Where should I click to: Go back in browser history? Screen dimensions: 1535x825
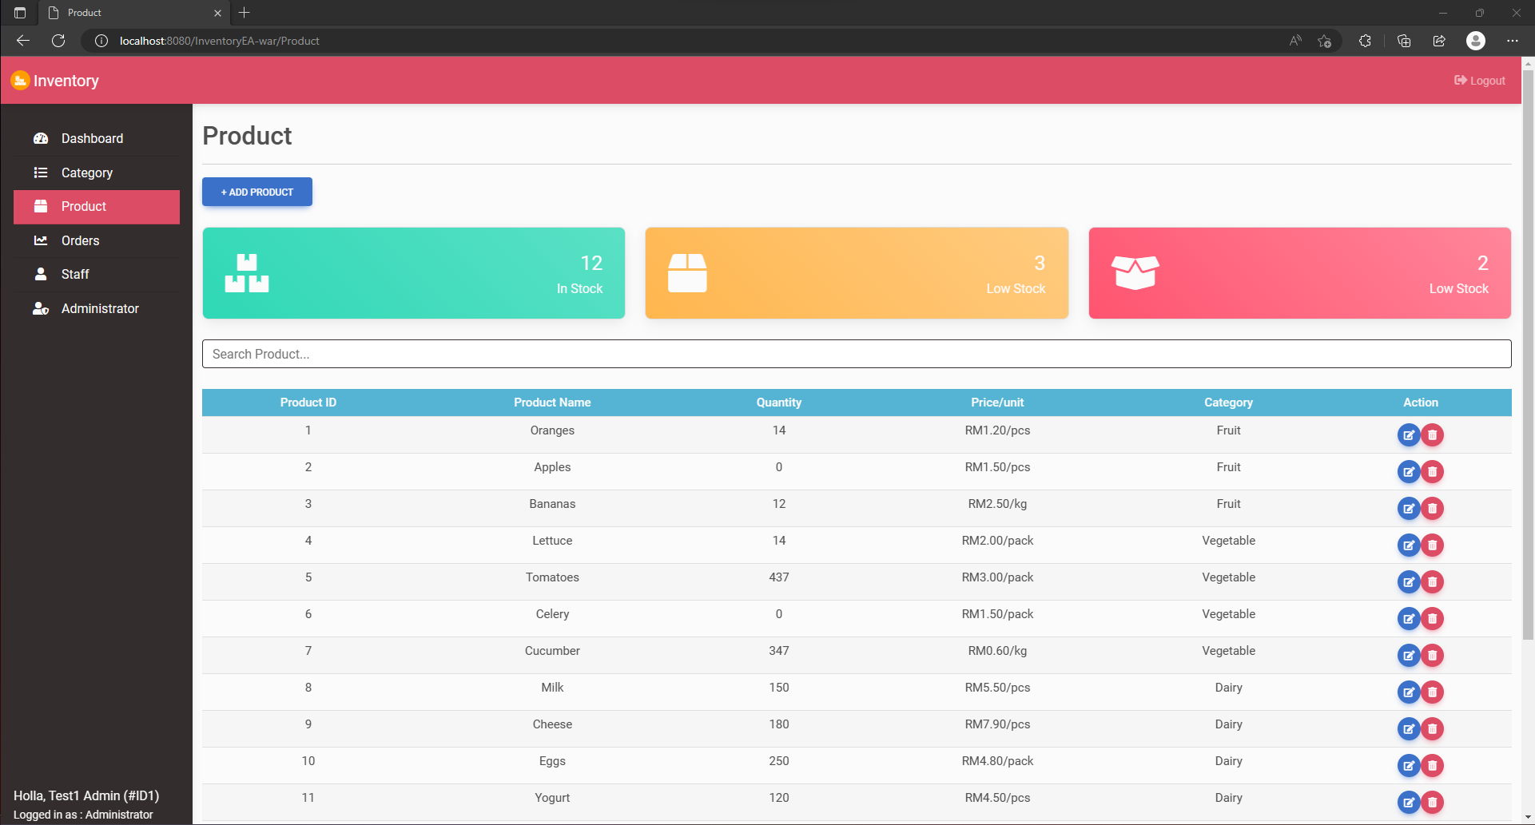coord(23,41)
